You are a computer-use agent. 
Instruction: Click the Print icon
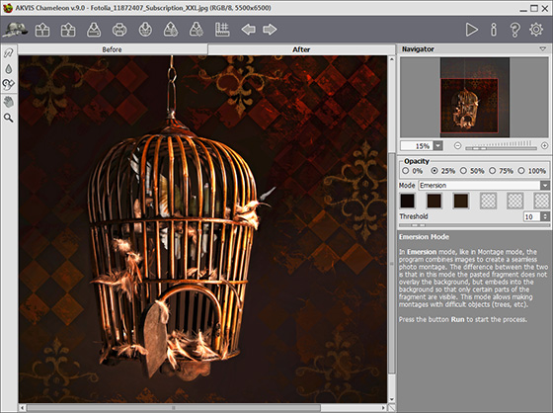[119, 30]
